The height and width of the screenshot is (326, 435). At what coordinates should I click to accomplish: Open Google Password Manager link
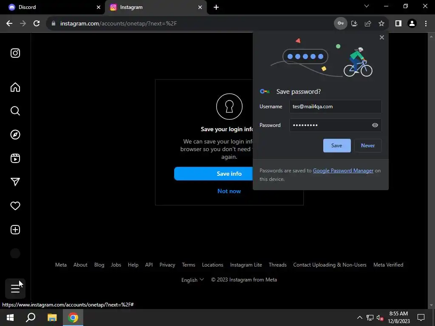pyautogui.click(x=343, y=171)
